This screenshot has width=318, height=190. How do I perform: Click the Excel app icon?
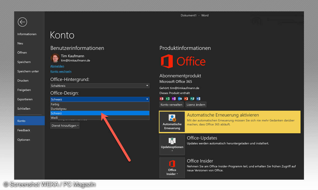[x=167, y=99]
